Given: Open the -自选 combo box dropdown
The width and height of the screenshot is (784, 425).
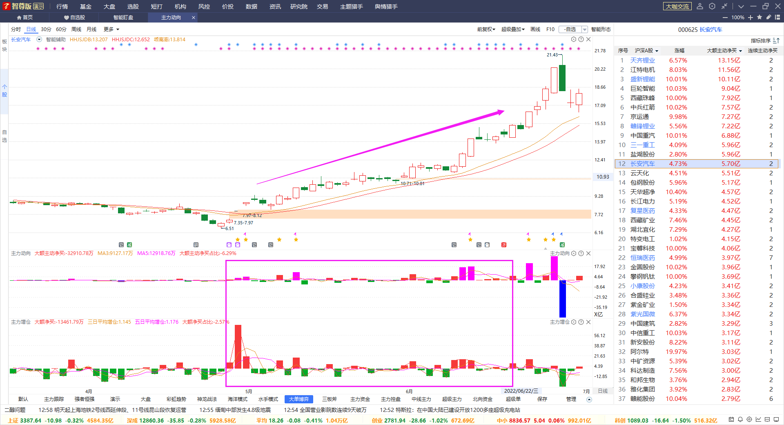Looking at the screenshot, I should [x=584, y=29].
